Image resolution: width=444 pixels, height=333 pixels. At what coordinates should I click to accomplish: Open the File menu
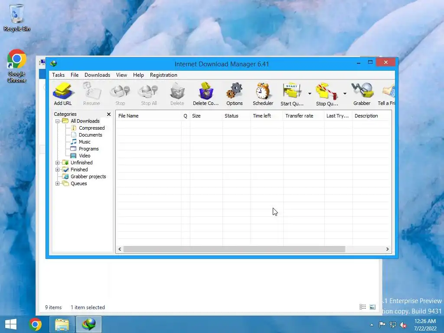(x=75, y=75)
